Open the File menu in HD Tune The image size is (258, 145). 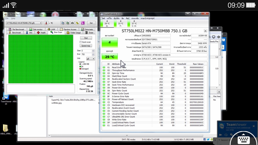[7, 19]
